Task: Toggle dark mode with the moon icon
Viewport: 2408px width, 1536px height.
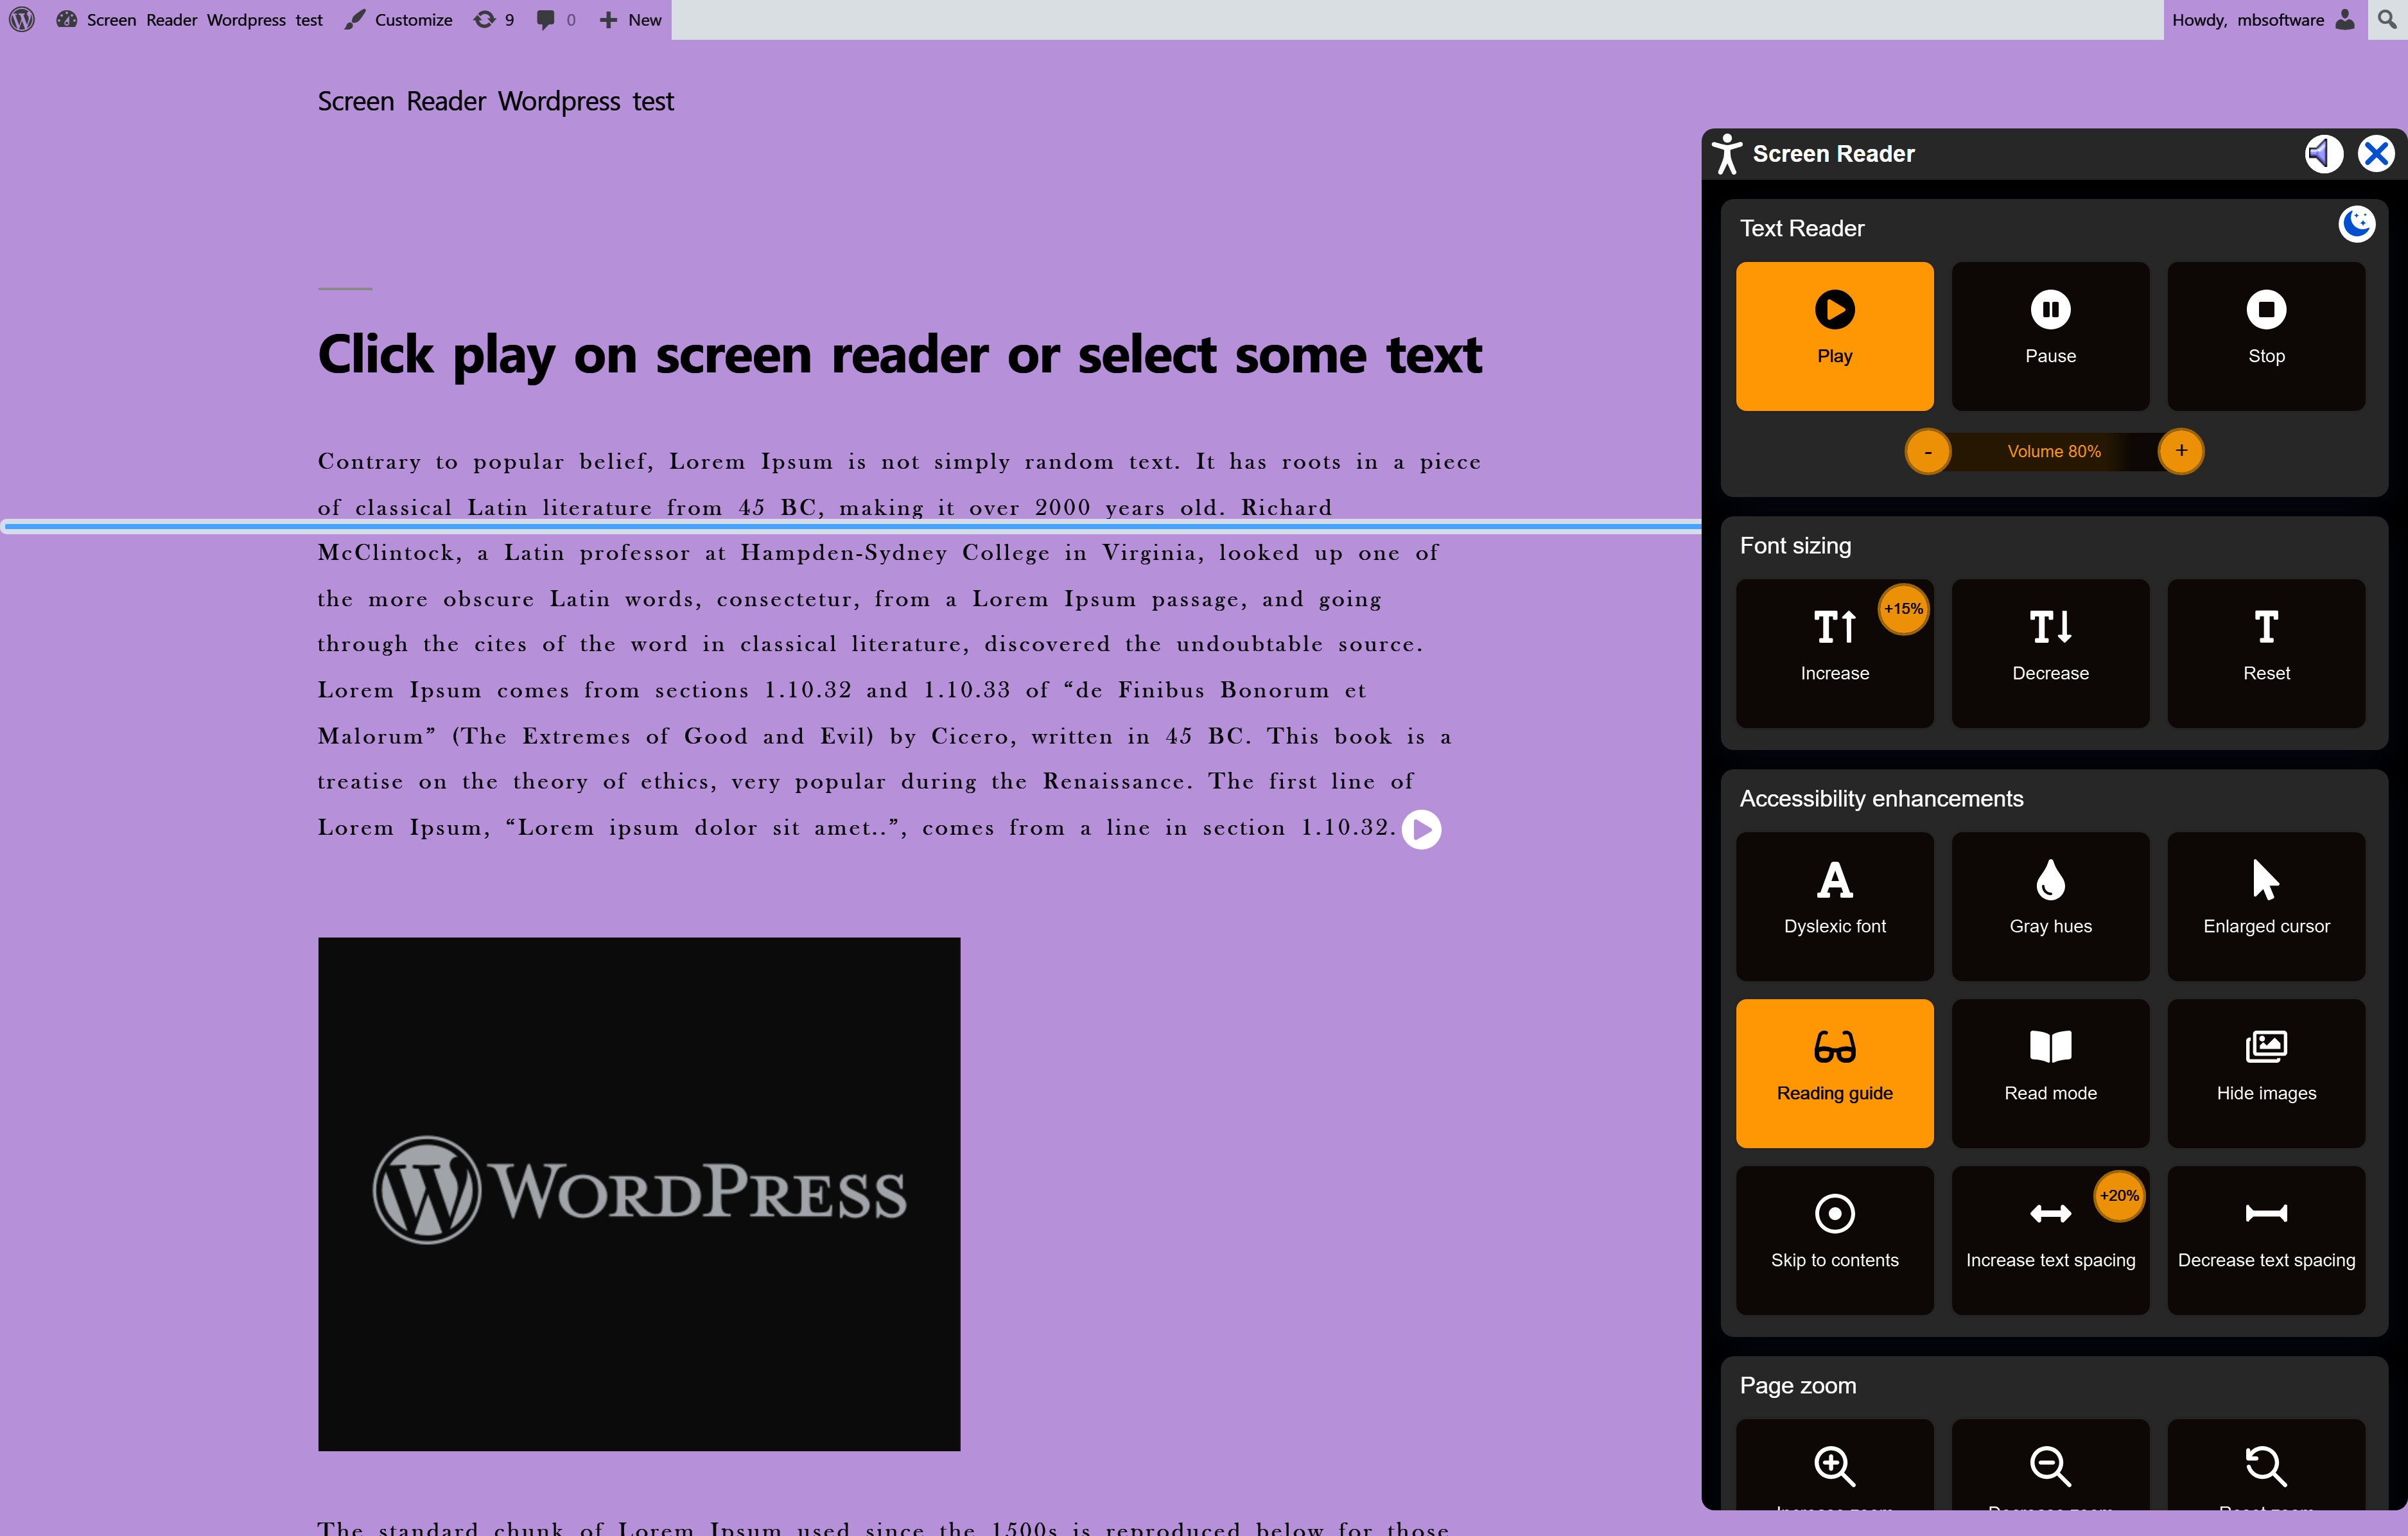Action: tap(2356, 224)
